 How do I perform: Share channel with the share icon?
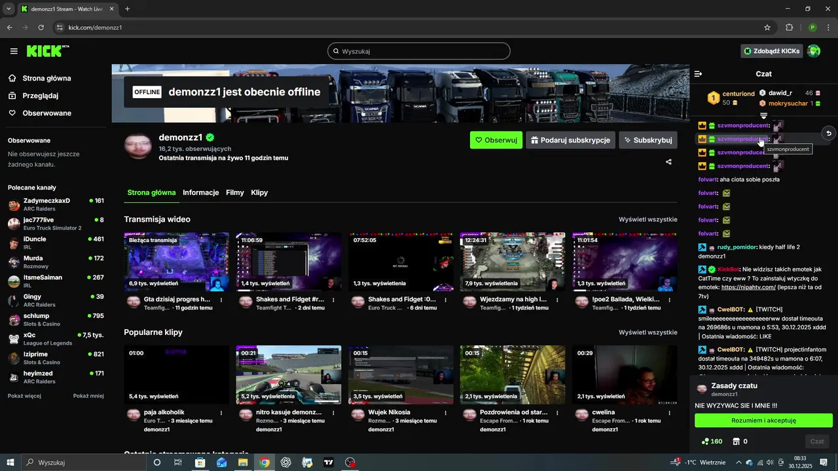point(668,162)
